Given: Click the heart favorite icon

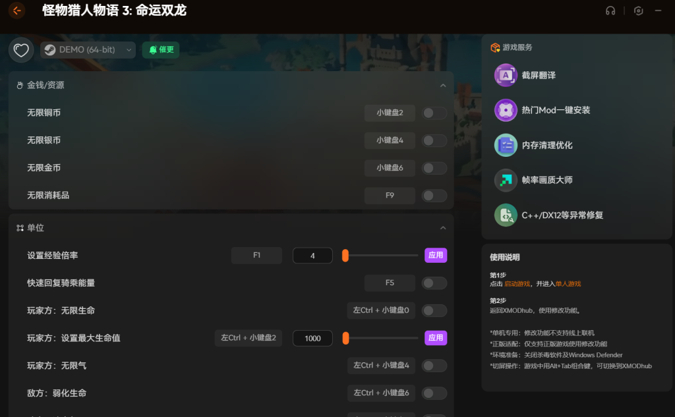Looking at the screenshot, I should (x=21, y=50).
